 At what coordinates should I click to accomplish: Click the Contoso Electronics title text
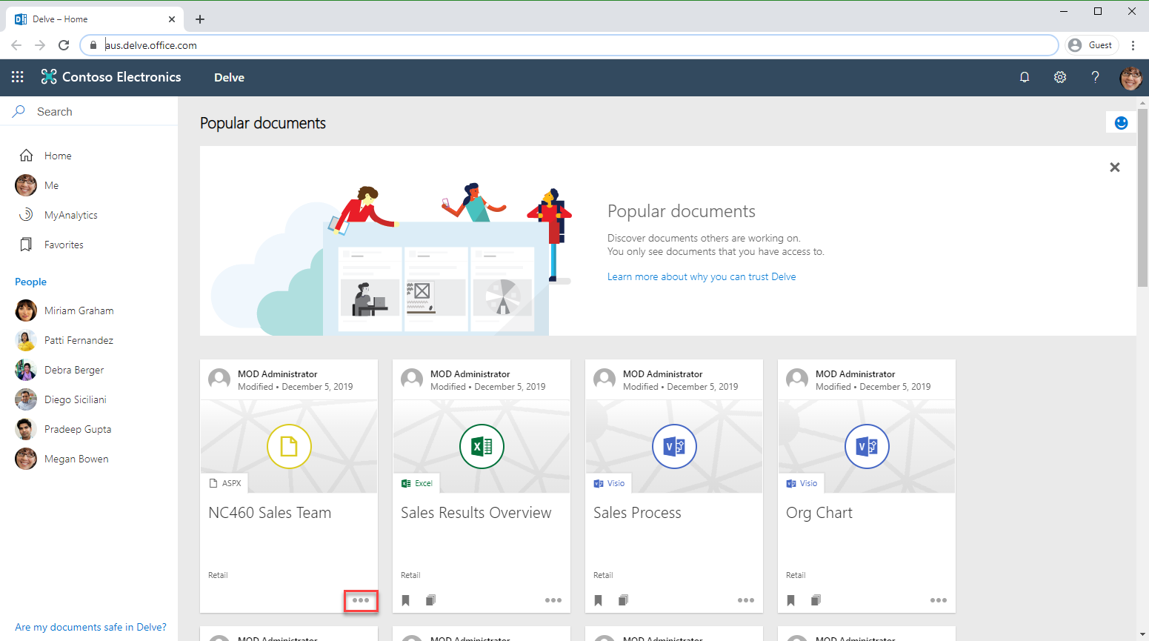click(121, 77)
